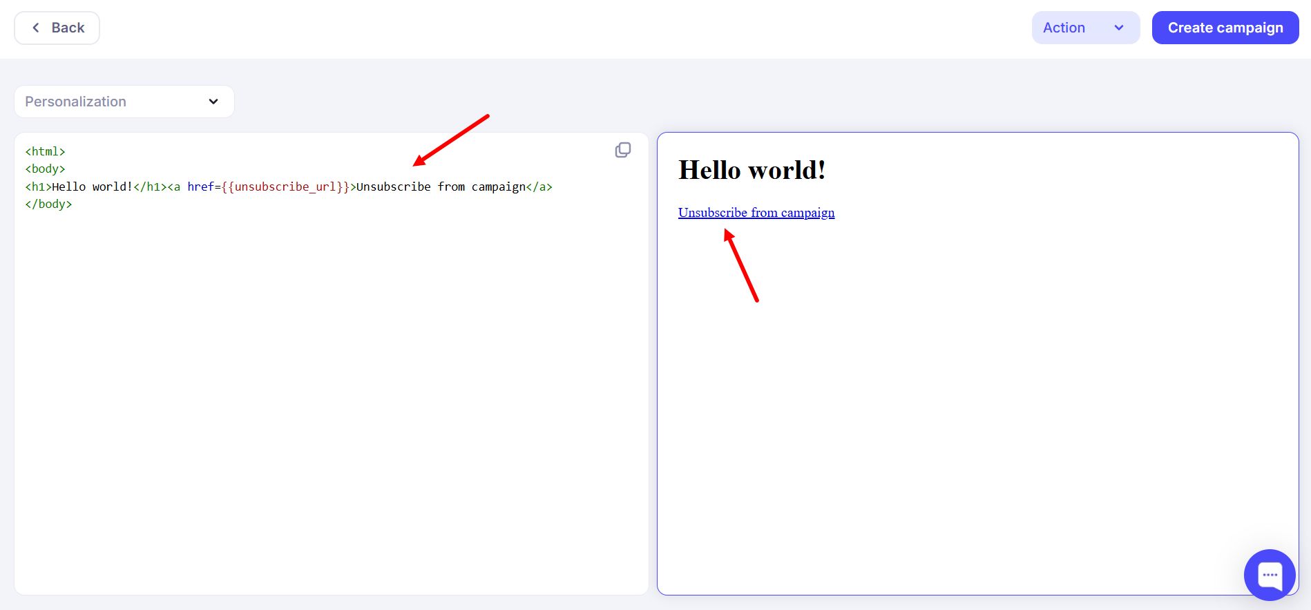Click the Hello world! heading in the preview
The width and height of the screenshot is (1311, 610).
coord(752,170)
